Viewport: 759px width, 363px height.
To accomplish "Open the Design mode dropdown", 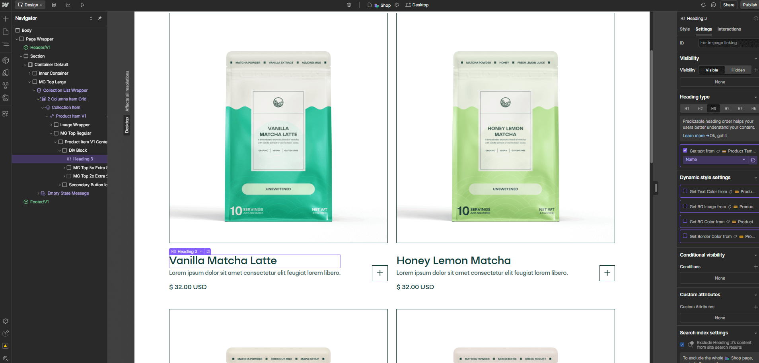I will (x=30, y=5).
